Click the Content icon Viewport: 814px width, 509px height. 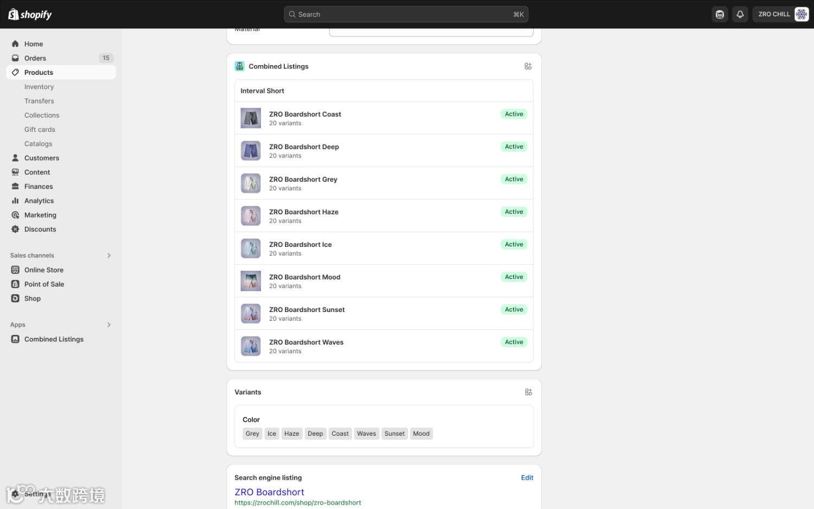pos(15,172)
